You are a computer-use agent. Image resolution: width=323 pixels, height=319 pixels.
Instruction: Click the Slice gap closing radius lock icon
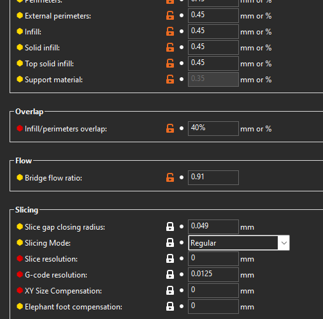pos(170,227)
